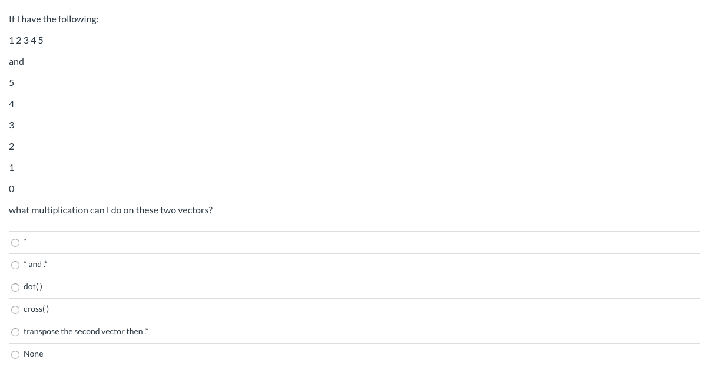The width and height of the screenshot is (709, 373).
Task: Select radio for transpose second vector then .*
Action: (x=15, y=332)
